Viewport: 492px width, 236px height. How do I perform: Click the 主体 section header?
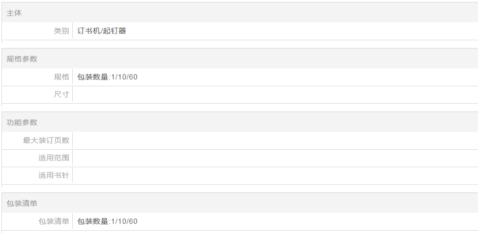(14, 13)
